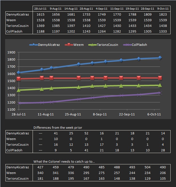Click the purple X marker in the legend
176x187 pixels.
click(127, 45)
